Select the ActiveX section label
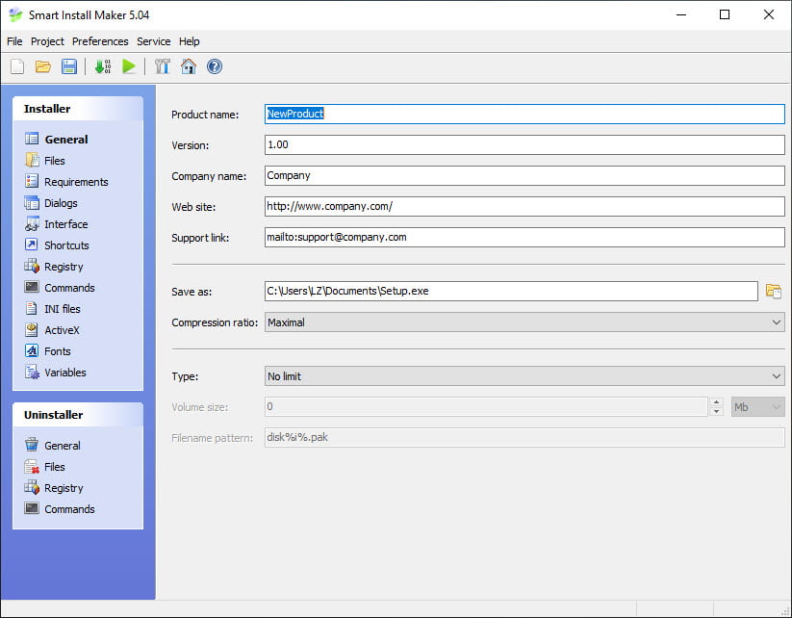The height and width of the screenshot is (618, 792). (x=62, y=330)
